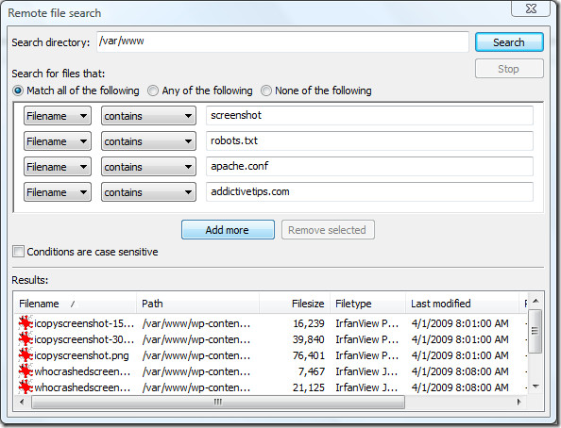561x428 pixels.
Task: Click the 21,125 byte whocrashedscreen file icon
Action: point(25,387)
